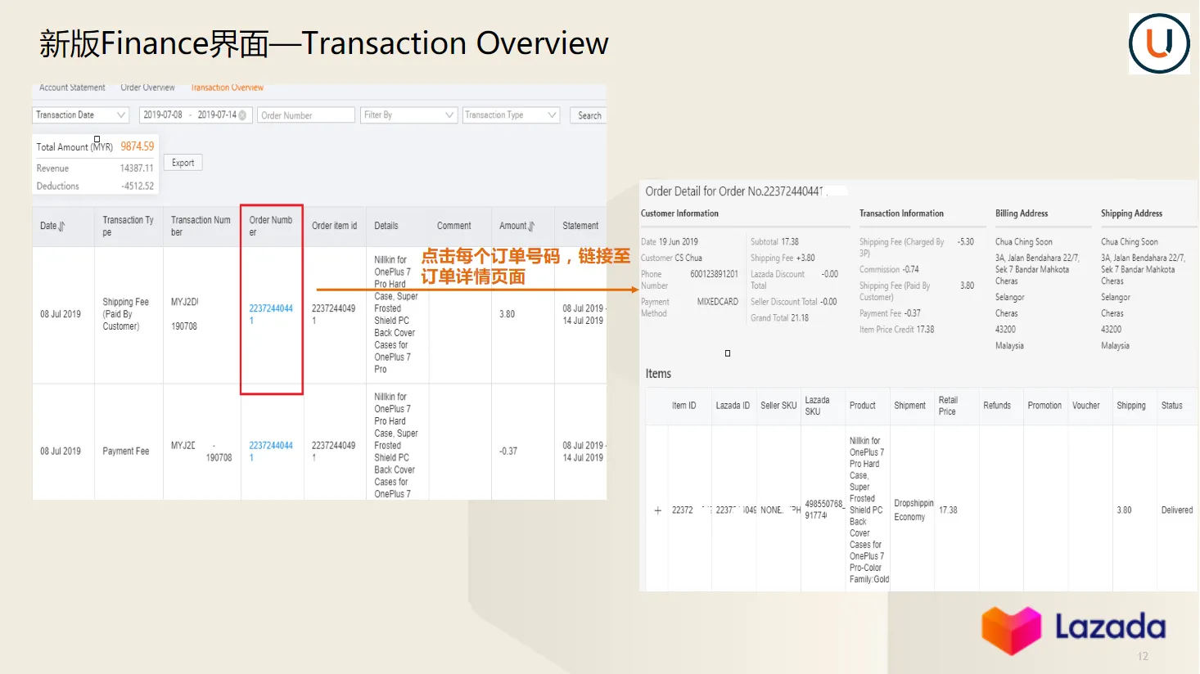Click the Transaction Type column header
1200x674 pixels.
pos(128,226)
